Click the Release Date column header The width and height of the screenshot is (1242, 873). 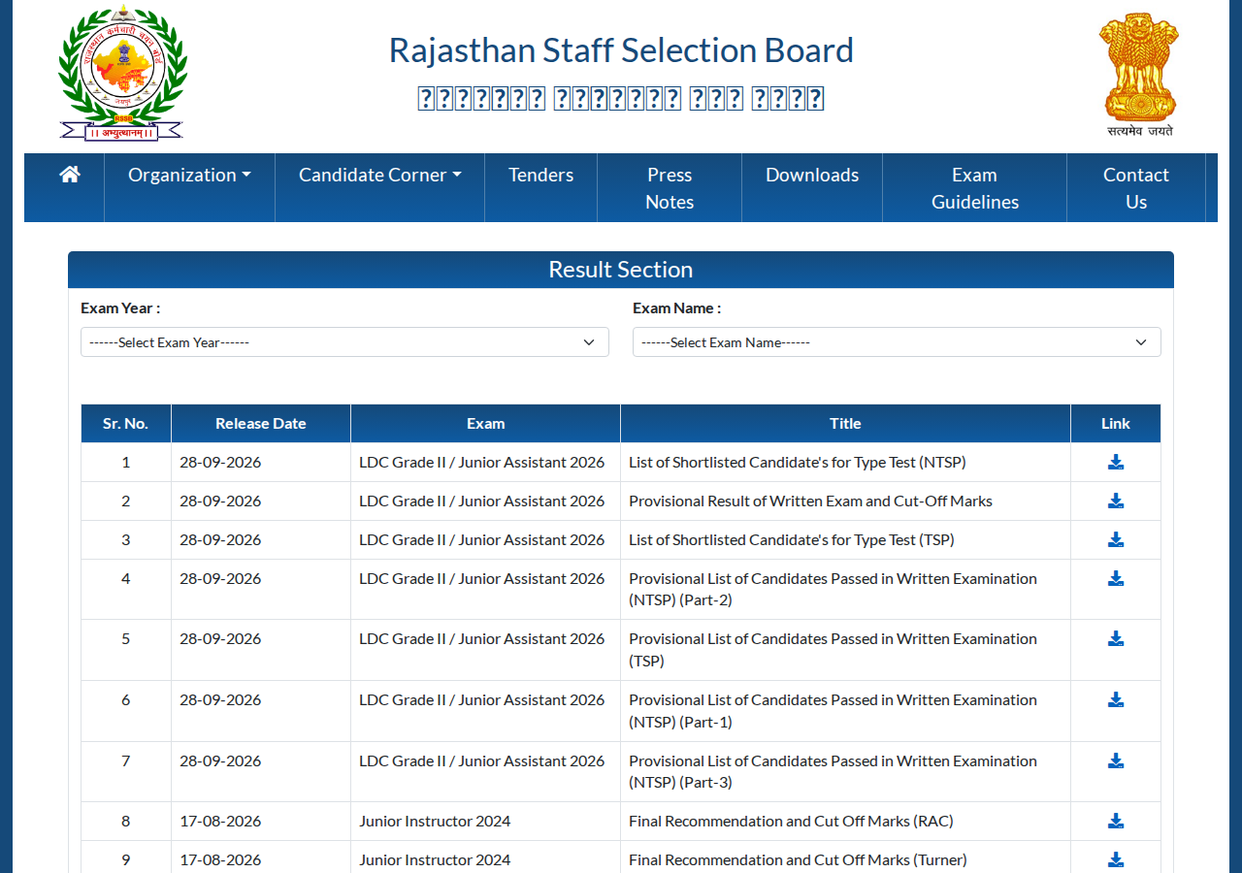click(261, 423)
